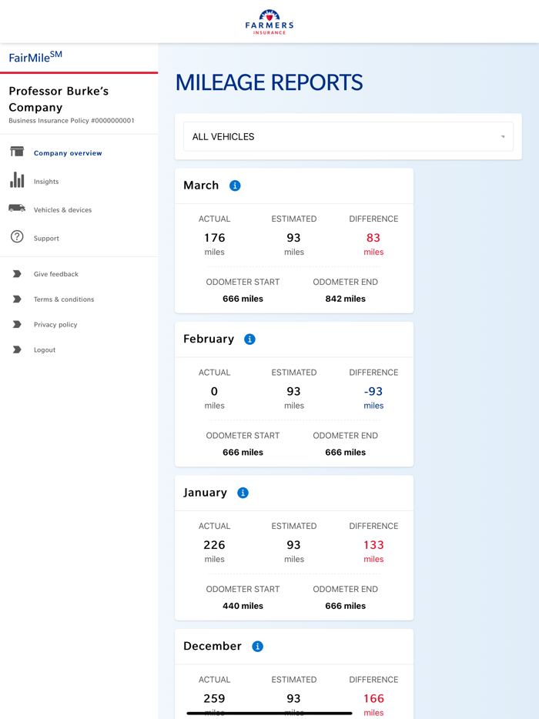The image size is (539, 719).
Task: Open Vehicles & devices page
Action: click(x=62, y=210)
